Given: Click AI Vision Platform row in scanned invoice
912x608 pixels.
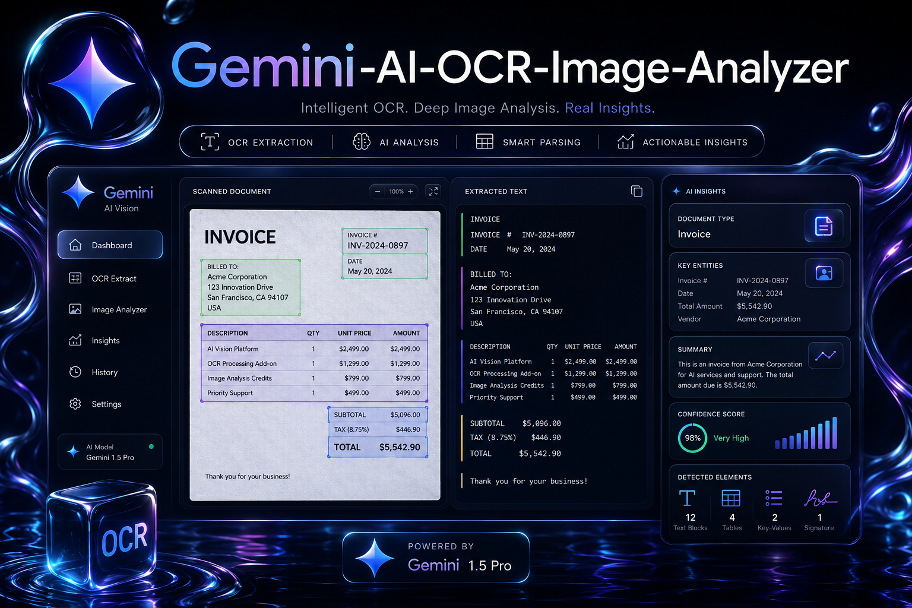Looking at the screenshot, I should click(x=314, y=349).
